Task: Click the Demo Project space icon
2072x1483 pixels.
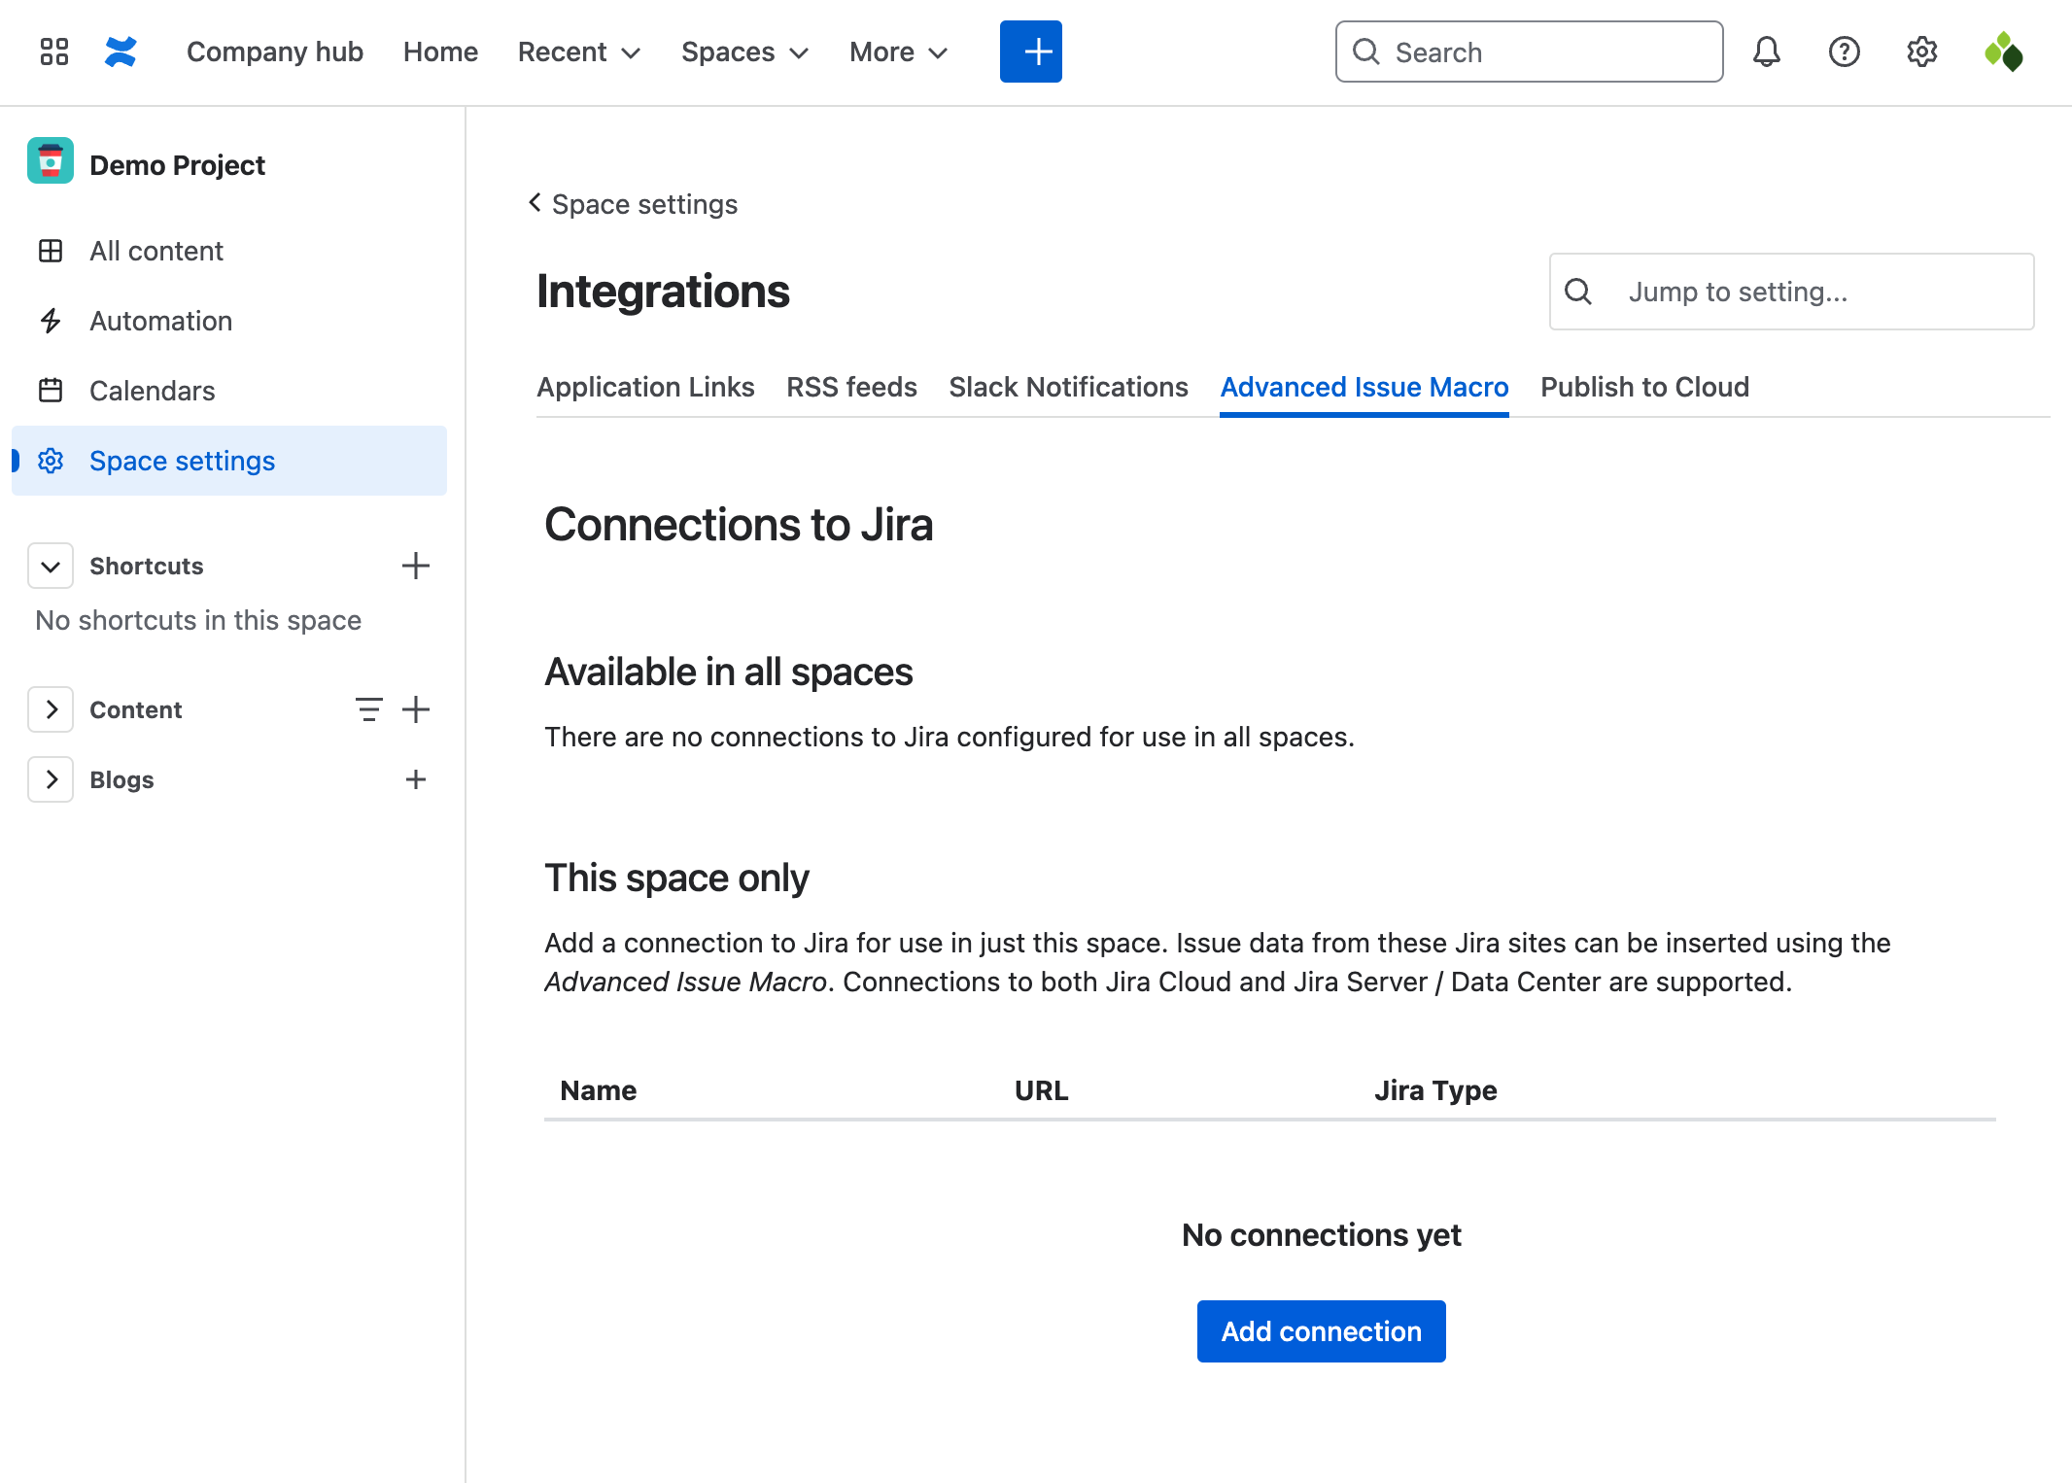Action: click(51, 161)
